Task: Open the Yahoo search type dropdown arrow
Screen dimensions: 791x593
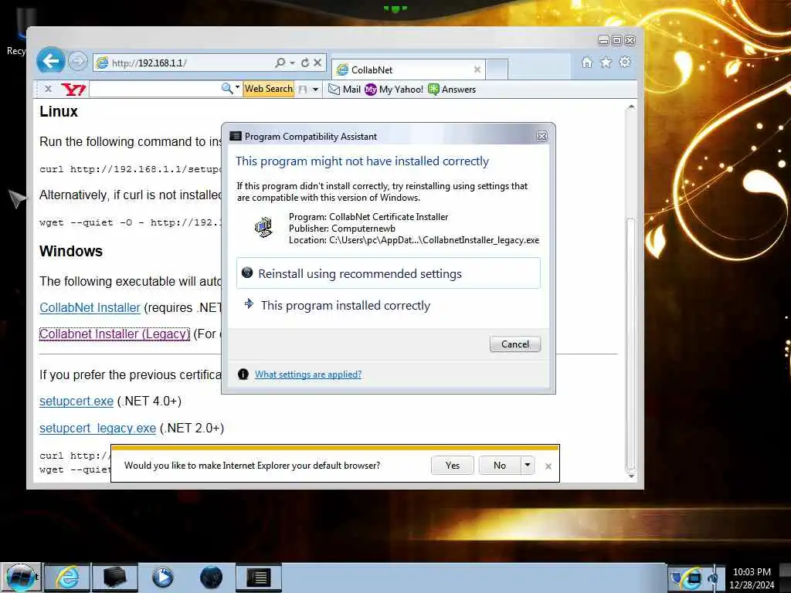Action: (238, 88)
